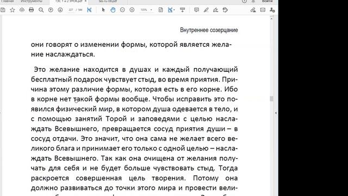
Task: Select the ТЭС 1 и 2 УРОК.pdf document tab
Action: [69, 1]
